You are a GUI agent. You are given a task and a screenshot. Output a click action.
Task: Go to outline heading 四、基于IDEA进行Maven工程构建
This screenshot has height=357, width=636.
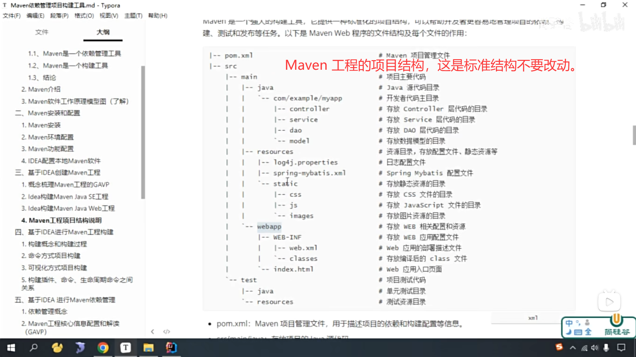[x=64, y=232]
